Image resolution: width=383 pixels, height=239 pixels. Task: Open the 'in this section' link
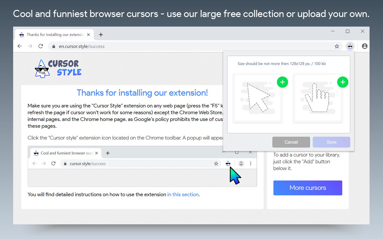(183, 194)
